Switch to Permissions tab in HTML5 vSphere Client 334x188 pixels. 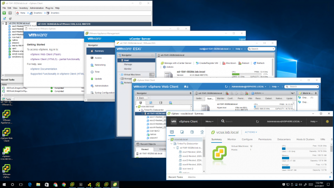click(x=265, y=139)
